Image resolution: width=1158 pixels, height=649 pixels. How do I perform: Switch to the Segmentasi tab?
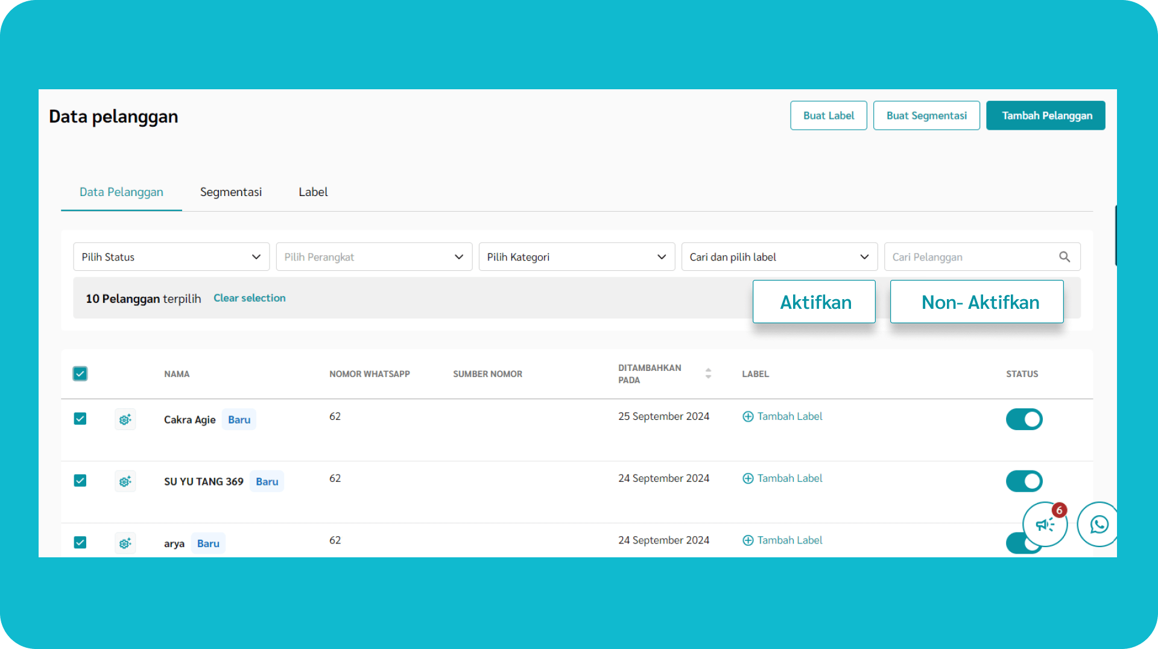(x=230, y=192)
